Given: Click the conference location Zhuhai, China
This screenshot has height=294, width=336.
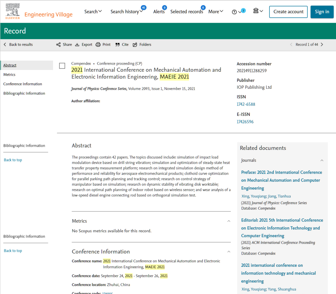Looking at the screenshot, I should [118, 285].
